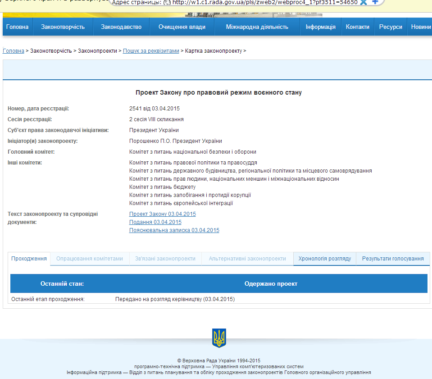Click Комітет з питань правової політики та правосуддя
Viewport: 432px width, 379px height.
click(x=193, y=163)
